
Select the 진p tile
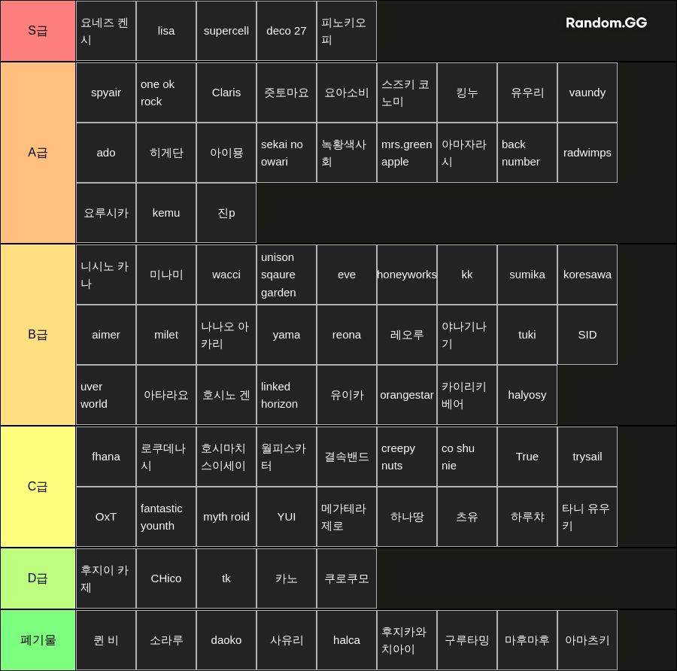226,213
